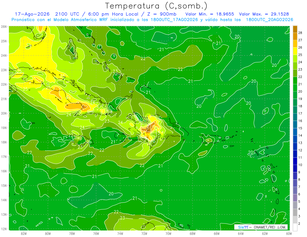Click the 82W longitude axis label

pos(24,233)
